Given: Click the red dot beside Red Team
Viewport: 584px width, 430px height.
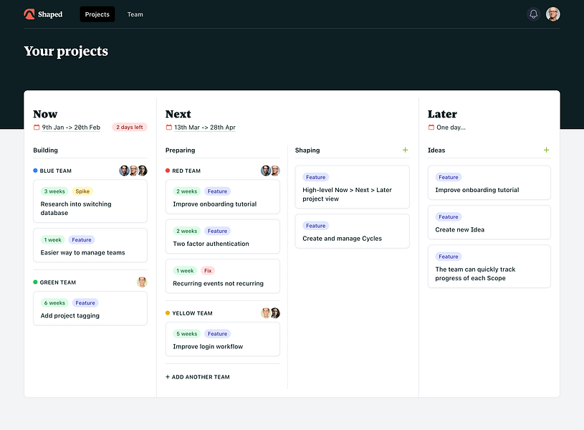Looking at the screenshot, I should pos(168,171).
